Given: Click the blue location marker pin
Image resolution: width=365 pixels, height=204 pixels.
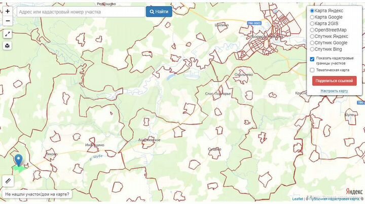Looking at the screenshot, I should [x=19, y=160].
